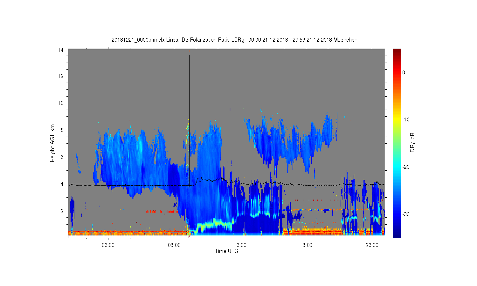Click the 'LDRg dB' colorbar label
The image size is (477, 286).
click(412, 144)
